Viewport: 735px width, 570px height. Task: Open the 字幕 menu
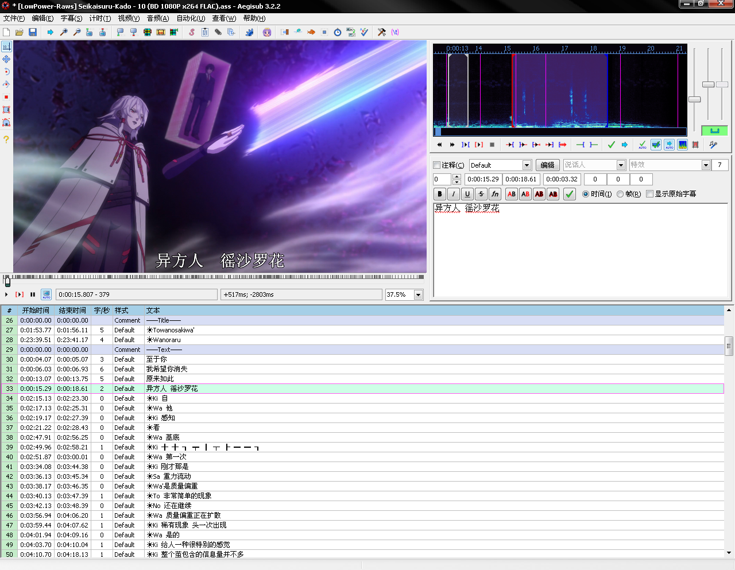(72, 18)
